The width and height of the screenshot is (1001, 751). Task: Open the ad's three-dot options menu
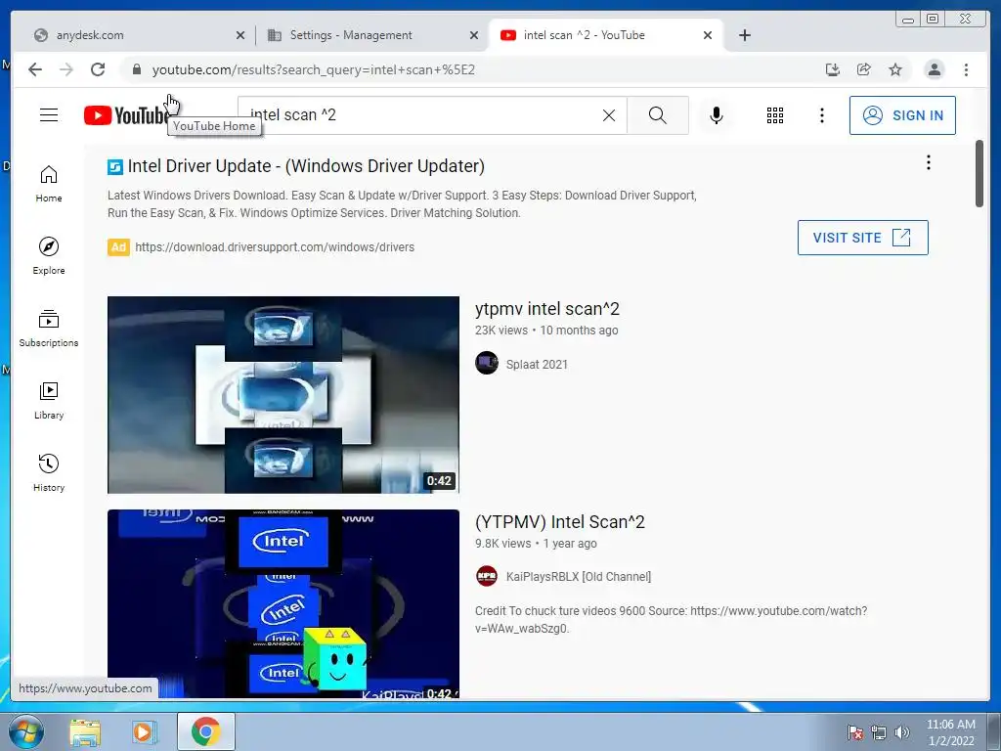coord(929,163)
